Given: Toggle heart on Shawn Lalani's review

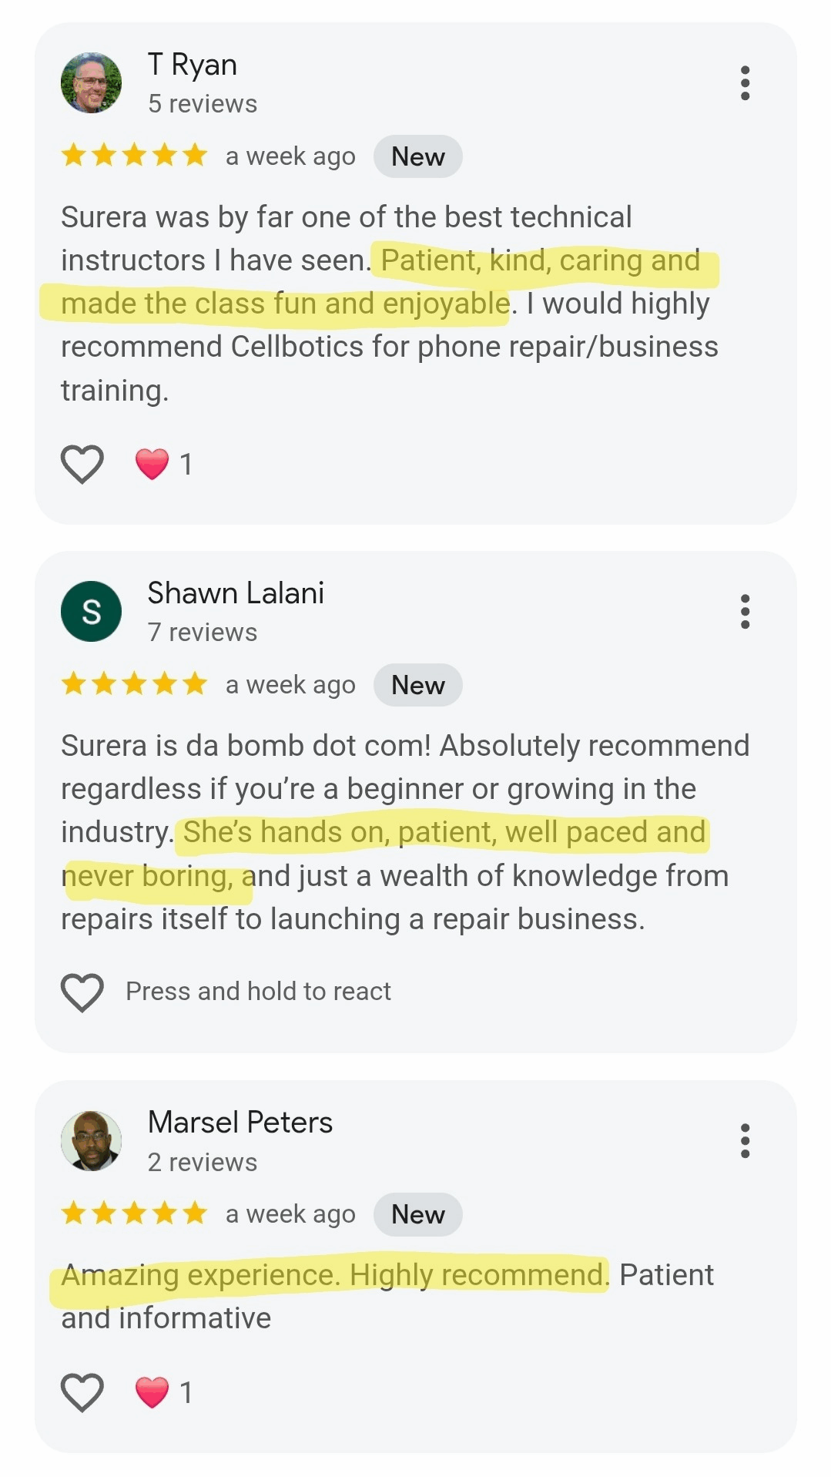Looking at the screenshot, I should click(82, 992).
